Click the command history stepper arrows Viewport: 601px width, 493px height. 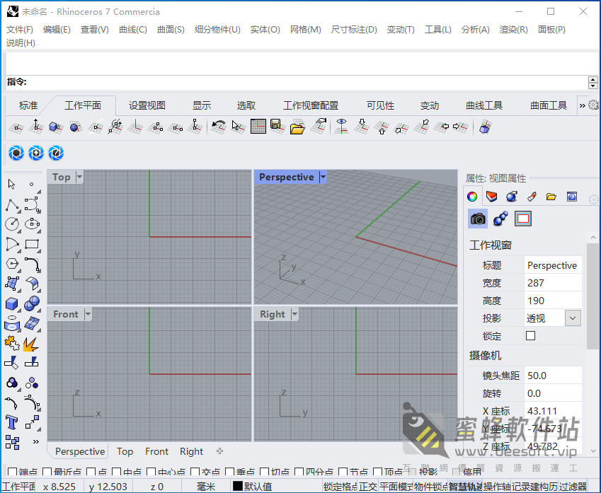coord(593,82)
